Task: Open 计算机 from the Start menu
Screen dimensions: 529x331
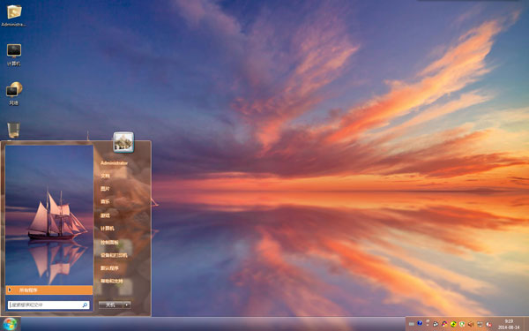Action: tap(108, 229)
